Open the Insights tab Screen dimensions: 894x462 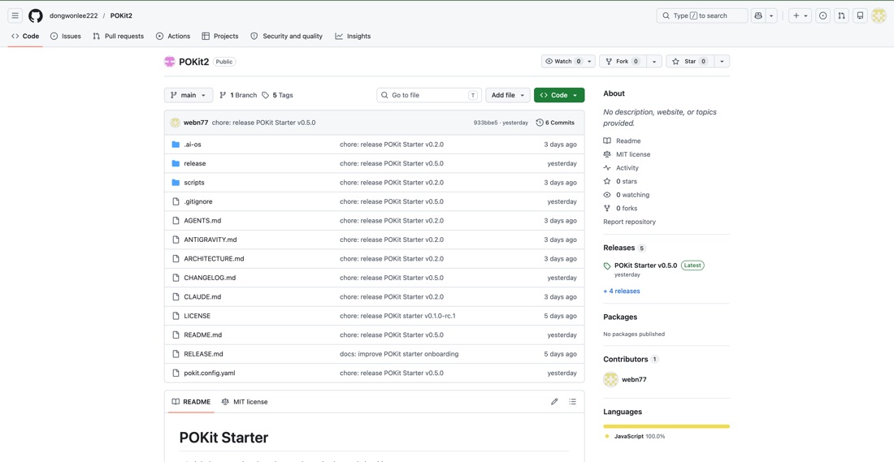pyautogui.click(x=353, y=36)
